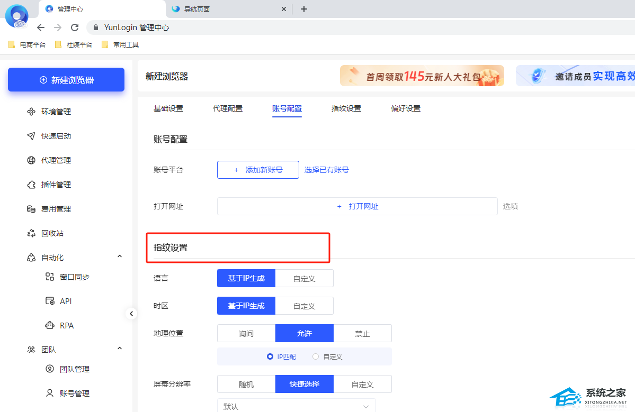Switch to the 偏好设置 tab
The image size is (635, 412).
coord(406,108)
